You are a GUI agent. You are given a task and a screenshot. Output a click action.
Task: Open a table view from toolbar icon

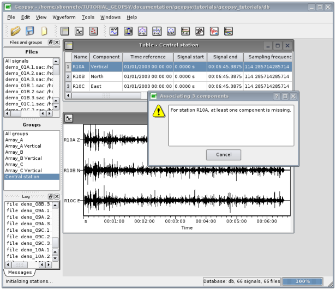(x=65, y=31)
